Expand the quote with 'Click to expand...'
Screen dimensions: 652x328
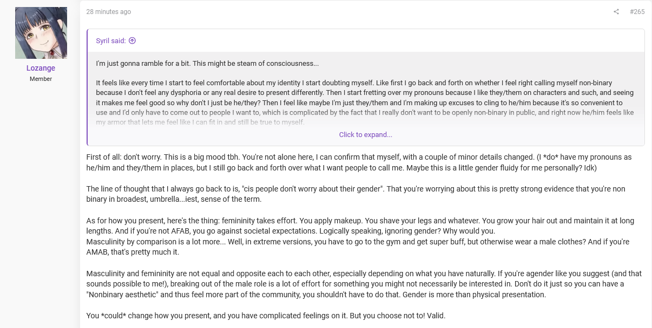point(366,134)
